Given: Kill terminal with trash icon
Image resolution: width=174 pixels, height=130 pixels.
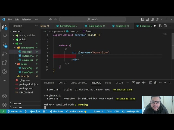Looking at the screenshot, I should [155, 83].
